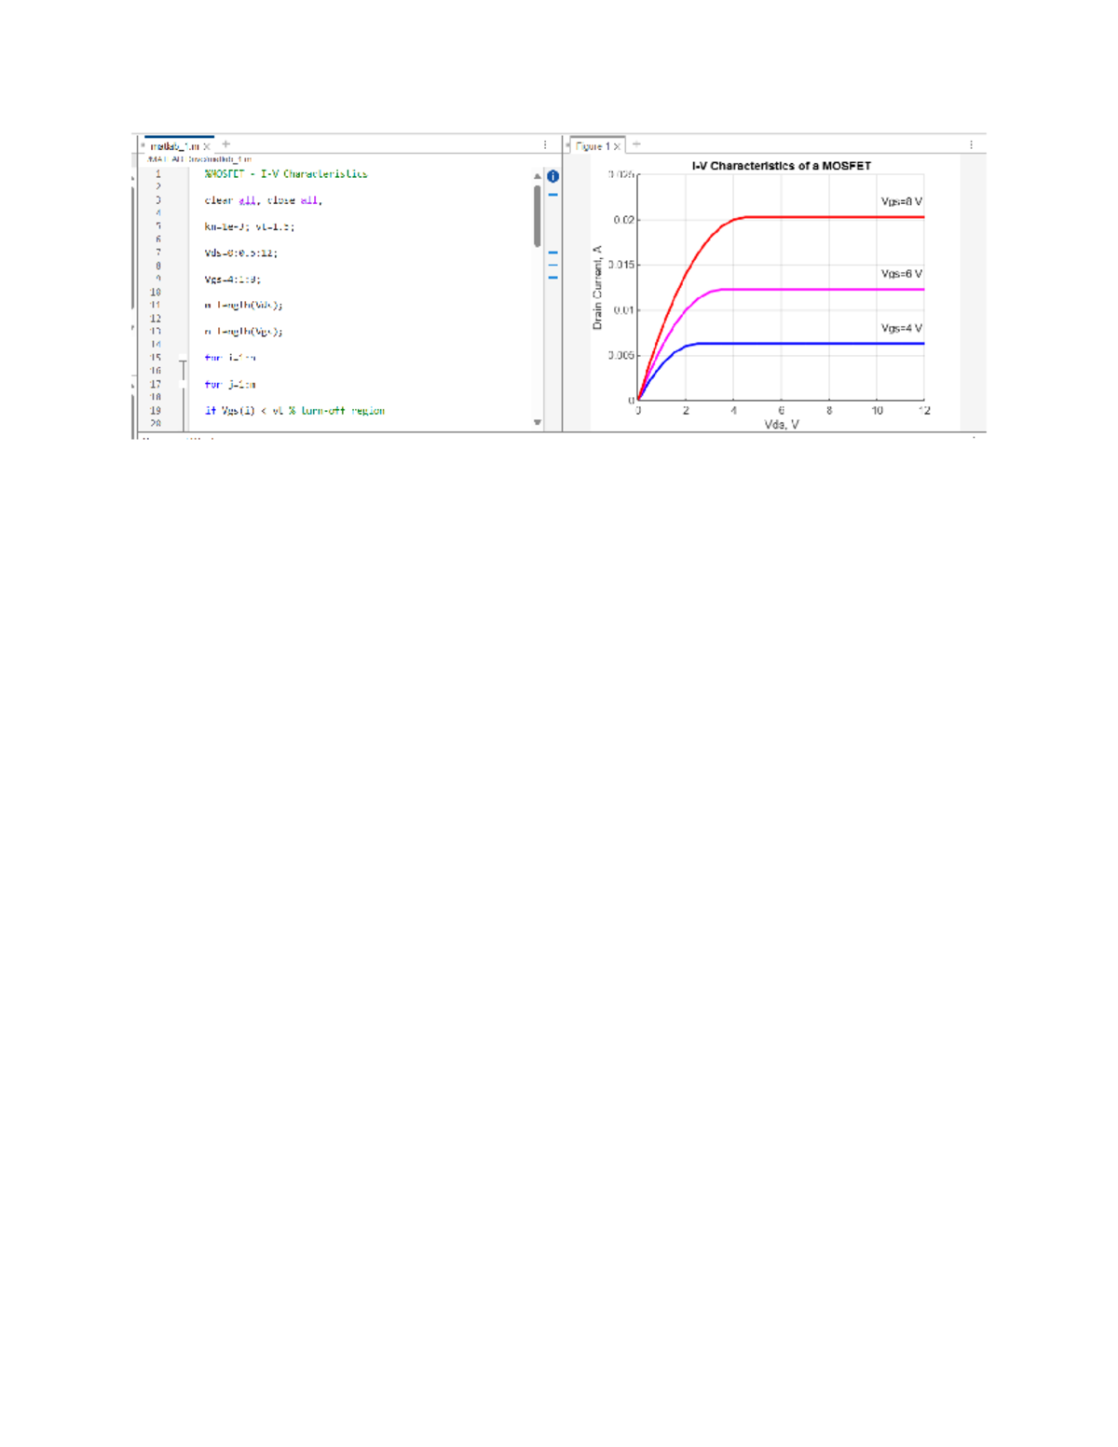1118x1447 pixels.
Task: Collapse the for-loop fold marker at line 17
Action: pyautogui.click(x=184, y=384)
